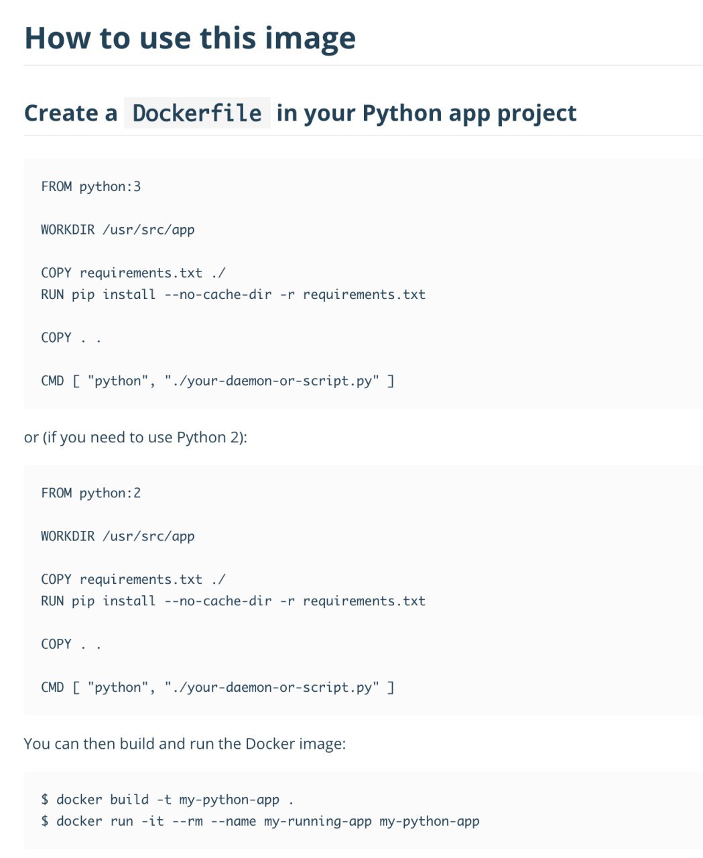Image resolution: width=703 pixels, height=858 pixels.
Task: Click the "or (if you need to use Python 2)" text
Action: [x=135, y=437]
